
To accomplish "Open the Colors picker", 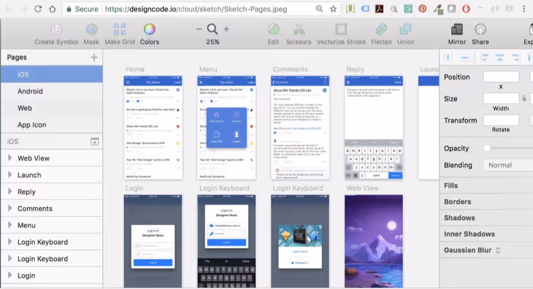I will 149,34.
